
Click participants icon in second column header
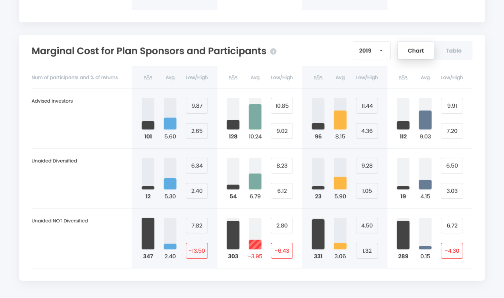tap(233, 77)
